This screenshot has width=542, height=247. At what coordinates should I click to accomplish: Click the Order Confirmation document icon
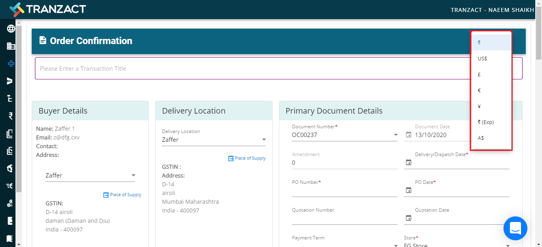pyautogui.click(x=43, y=41)
